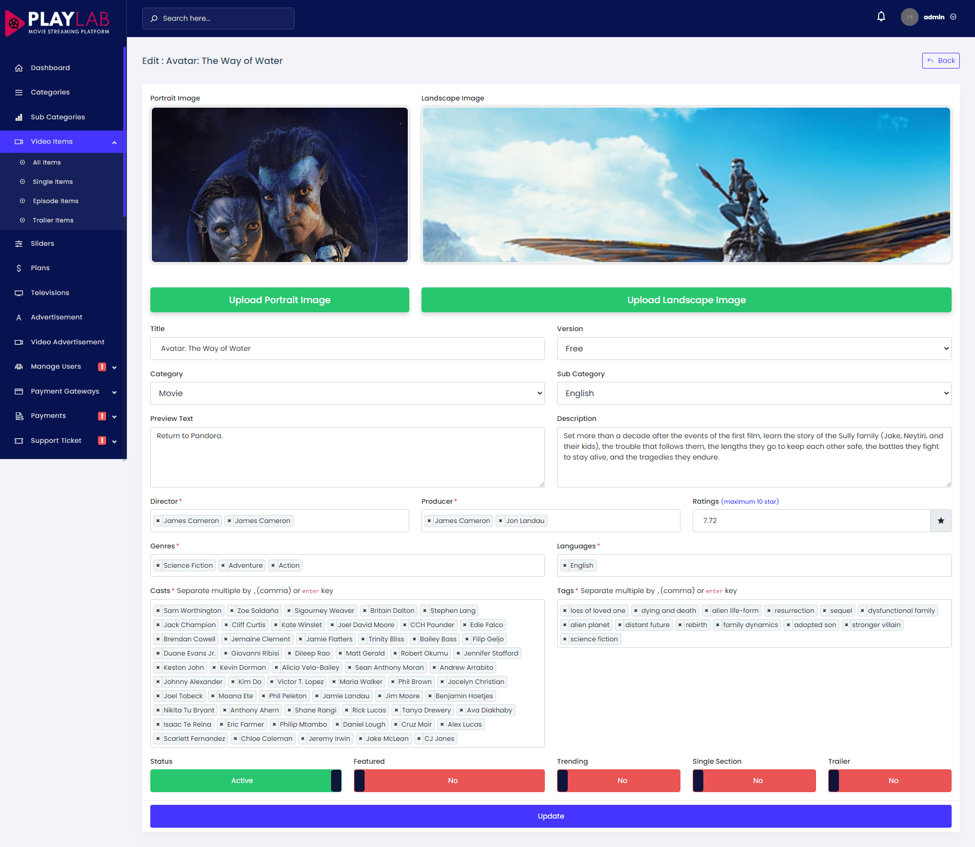Viewport: 975px width, 847px height.
Task: Toggle the Featured switch
Action: click(x=449, y=780)
